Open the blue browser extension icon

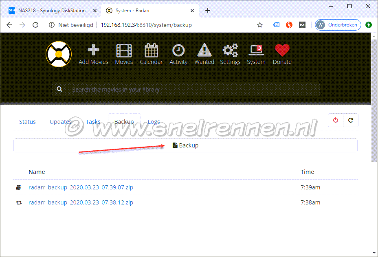click(276, 24)
